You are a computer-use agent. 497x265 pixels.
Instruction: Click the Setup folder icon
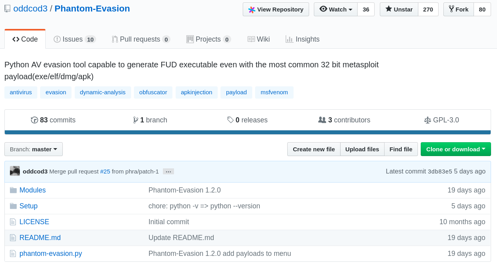pos(13,206)
